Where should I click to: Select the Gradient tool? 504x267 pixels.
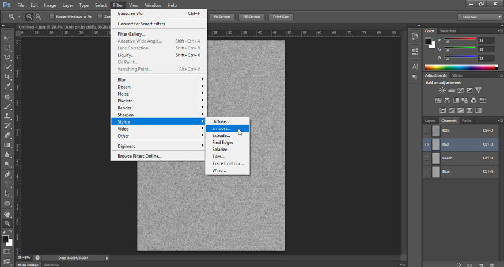[7, 145]
